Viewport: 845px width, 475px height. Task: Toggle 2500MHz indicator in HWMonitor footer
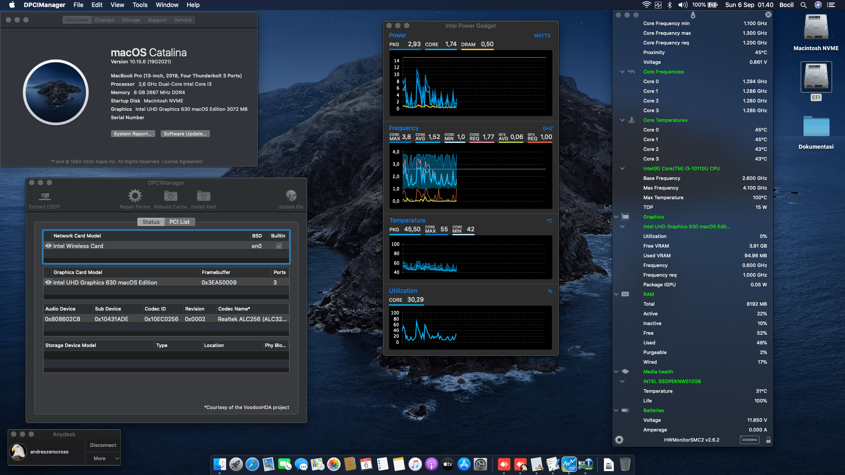pyautogui.click(x=749, y=440)
